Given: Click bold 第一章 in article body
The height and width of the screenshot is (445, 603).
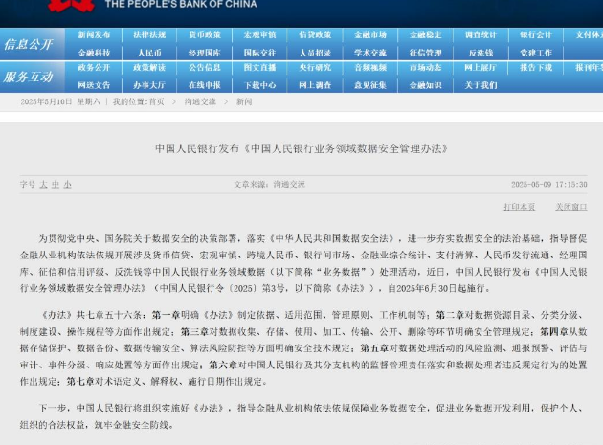Looking at the screenshot, I should [167, 315].
